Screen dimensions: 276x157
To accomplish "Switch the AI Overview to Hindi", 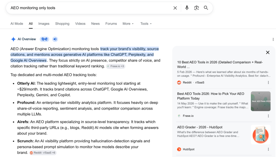I will (x=44, y=39).
